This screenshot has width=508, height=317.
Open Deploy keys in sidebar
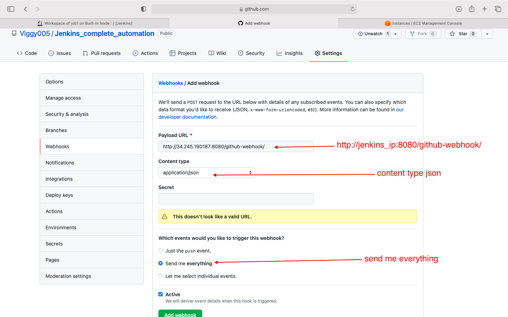(92, 195)
